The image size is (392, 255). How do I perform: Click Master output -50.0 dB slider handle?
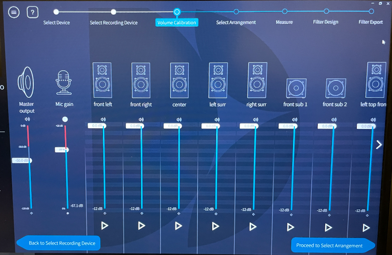[x=22, y=160]
